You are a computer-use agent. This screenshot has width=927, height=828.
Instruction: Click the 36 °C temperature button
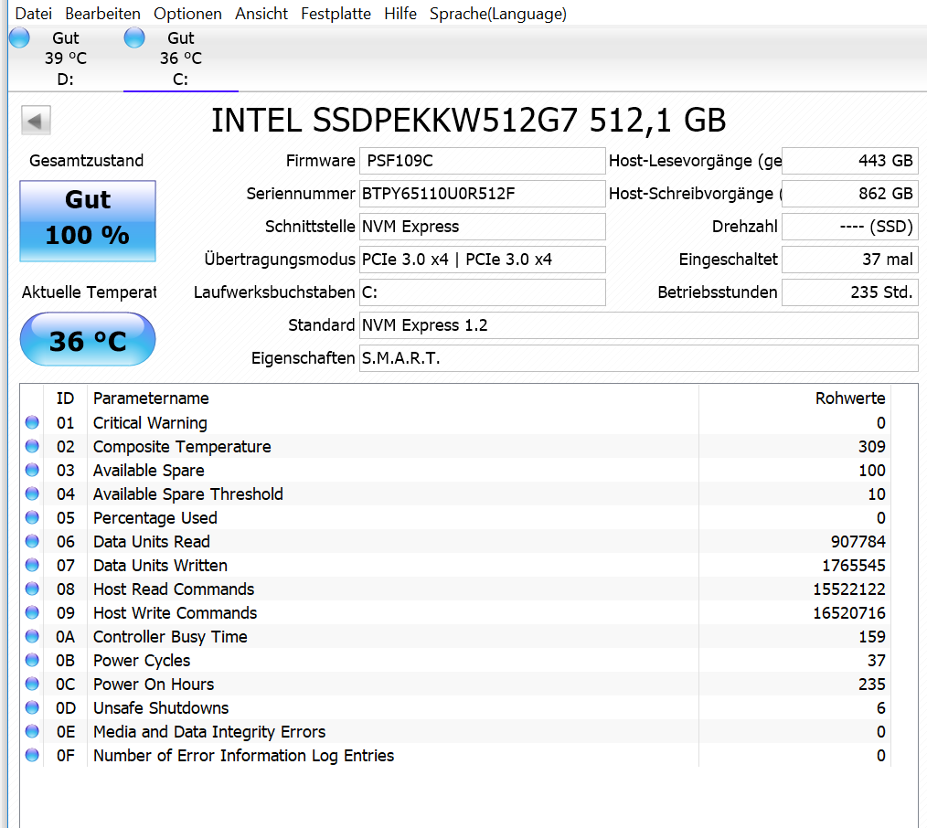[x=88, y=339]
